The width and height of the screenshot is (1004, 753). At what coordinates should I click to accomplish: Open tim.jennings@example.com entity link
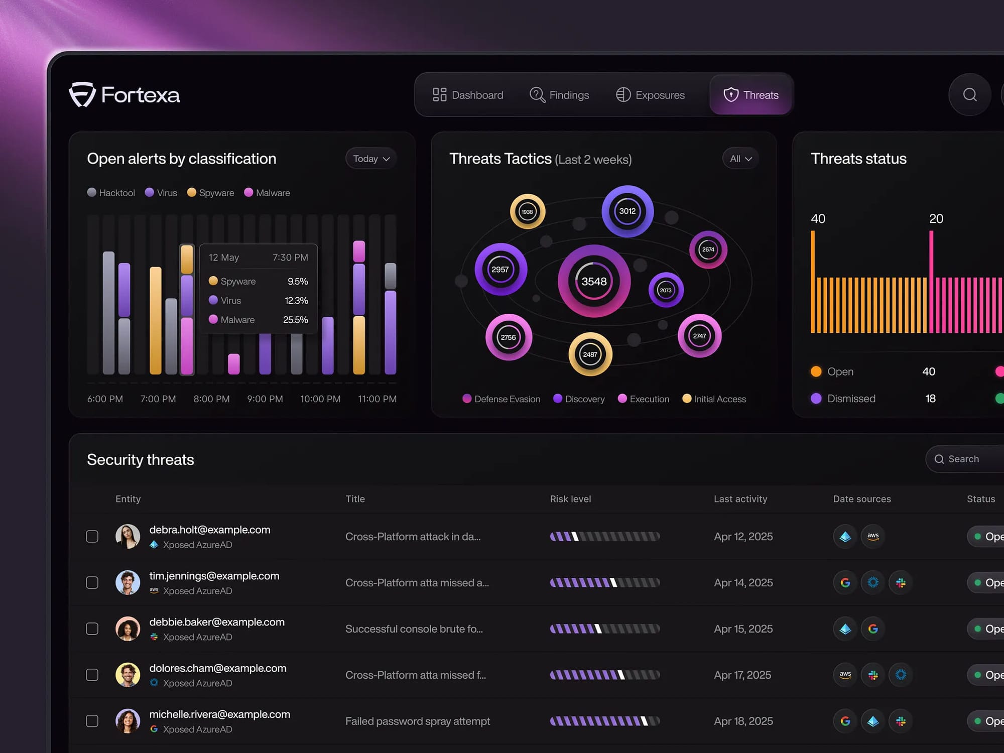coord(214,576)
